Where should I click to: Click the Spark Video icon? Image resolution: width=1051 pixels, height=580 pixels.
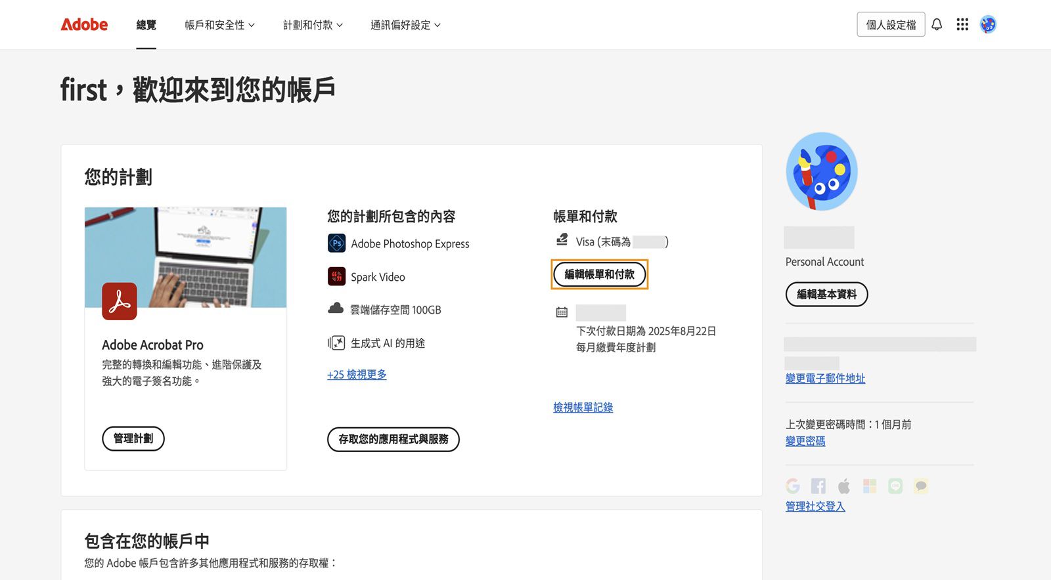[336, 276]
